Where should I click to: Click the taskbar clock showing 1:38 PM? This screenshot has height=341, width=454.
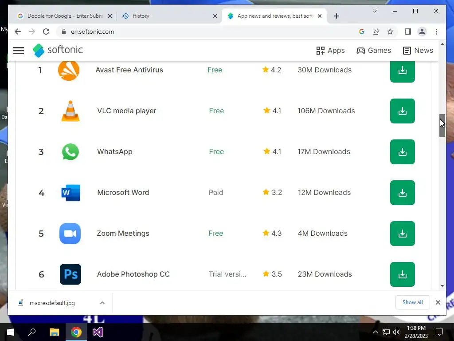(x=416, y=332)
